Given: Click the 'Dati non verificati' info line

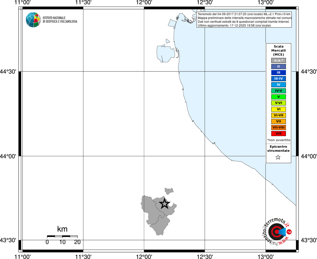Looking at the screenshot, I should (x=243, y=22).
